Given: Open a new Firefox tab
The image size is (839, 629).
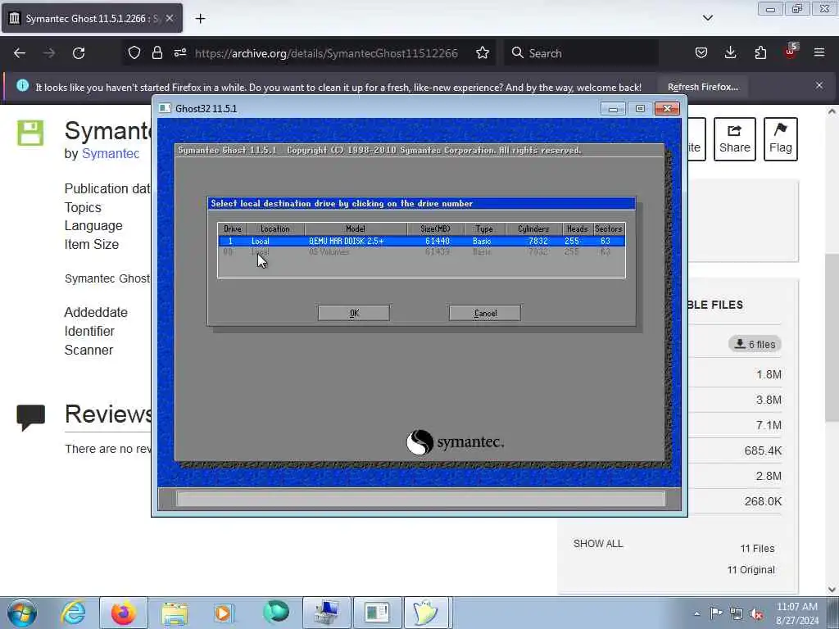Looking at the screenshot, I should tap(200, 19).
